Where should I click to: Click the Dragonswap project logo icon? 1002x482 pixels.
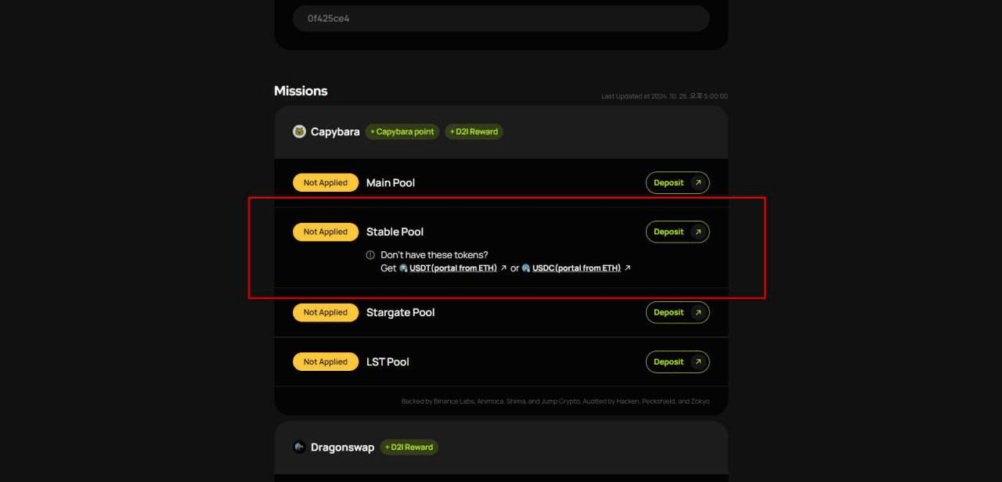click(x=299, y=447)
